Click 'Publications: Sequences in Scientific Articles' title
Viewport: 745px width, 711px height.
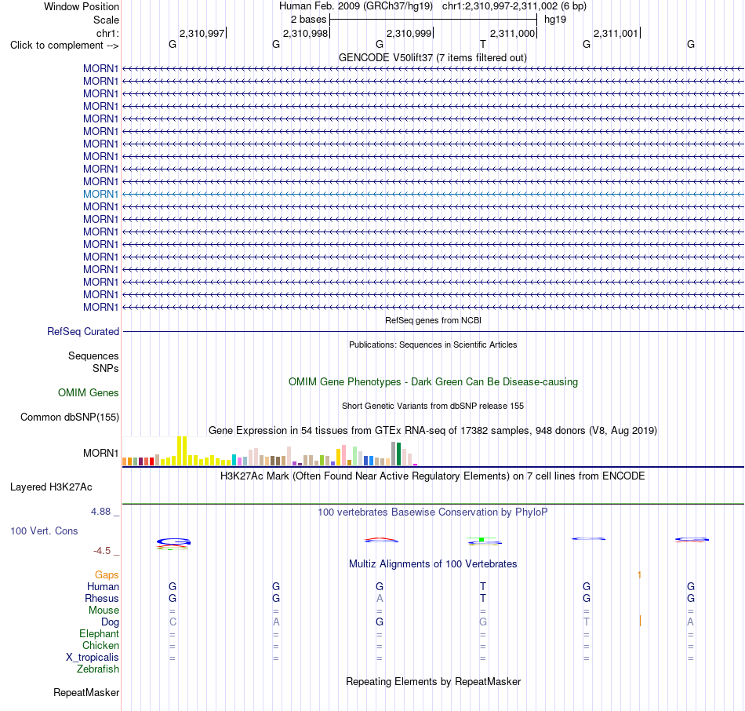(433, 345)
